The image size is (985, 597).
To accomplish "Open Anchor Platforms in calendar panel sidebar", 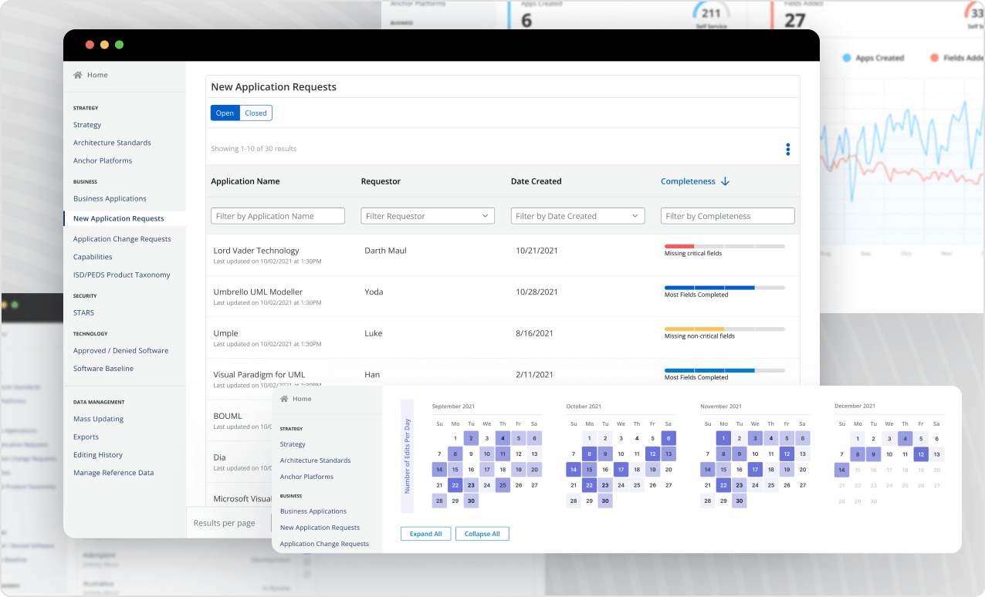I will [306, 477].
